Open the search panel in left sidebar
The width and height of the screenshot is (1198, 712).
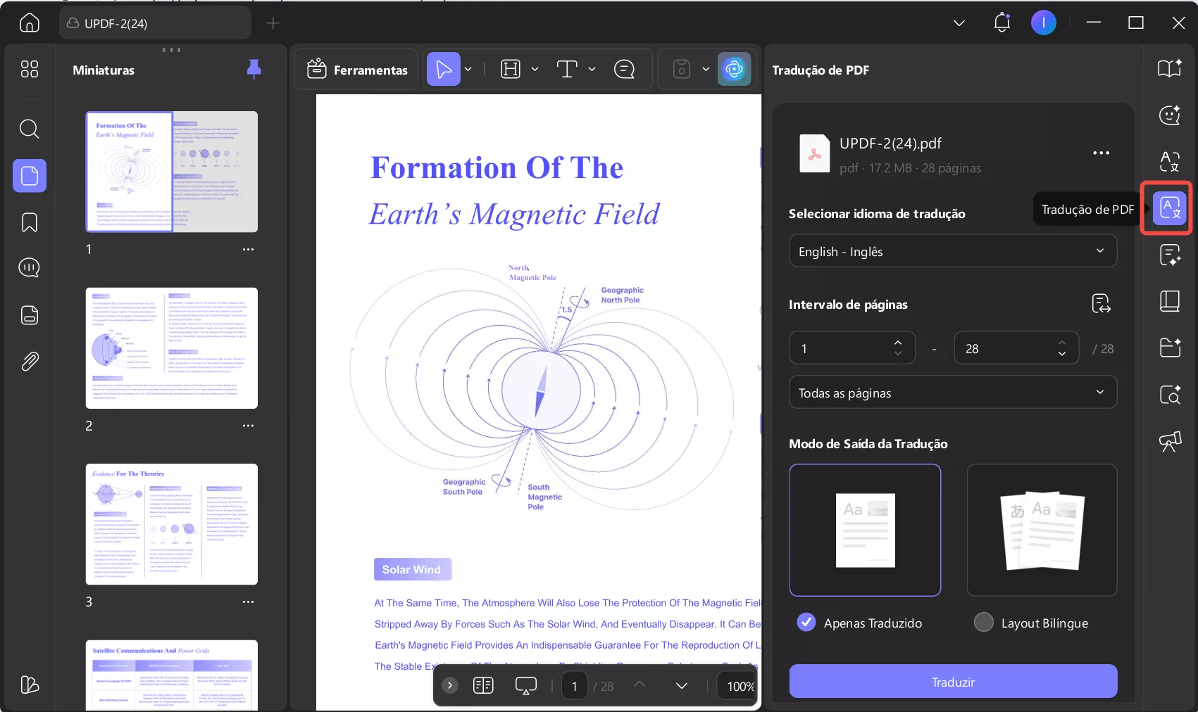click(29, 129)
